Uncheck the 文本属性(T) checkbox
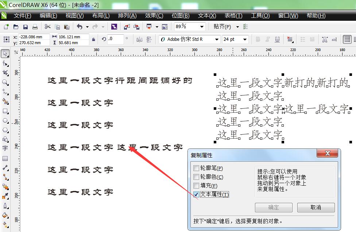The image size is (356, 232). pos(196,194)
